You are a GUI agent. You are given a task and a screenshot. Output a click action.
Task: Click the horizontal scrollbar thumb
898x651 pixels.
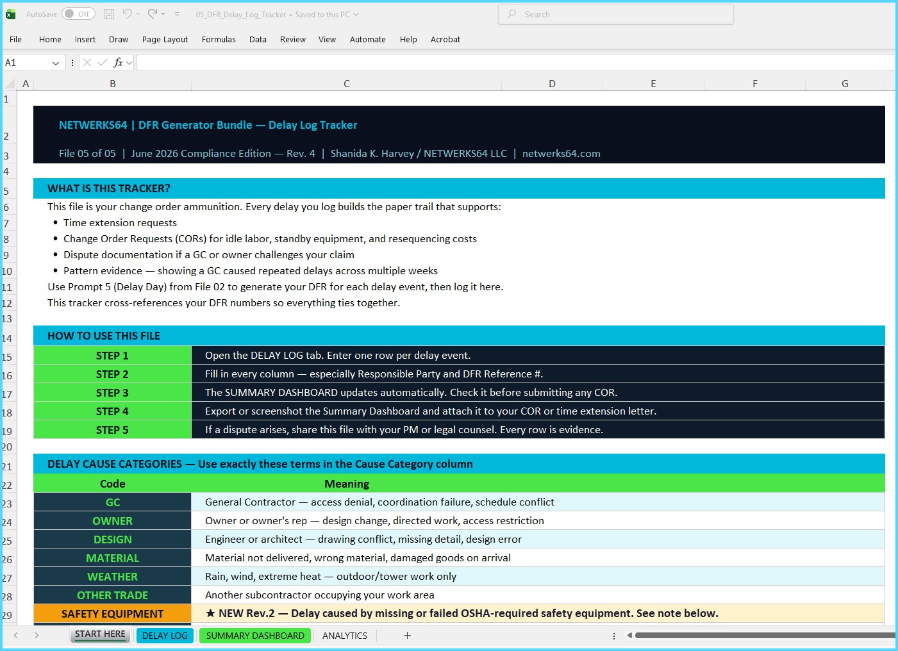pyautogui.click(x=765, y=636)
